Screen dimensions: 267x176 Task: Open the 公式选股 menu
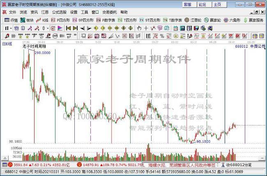[59, 12]
